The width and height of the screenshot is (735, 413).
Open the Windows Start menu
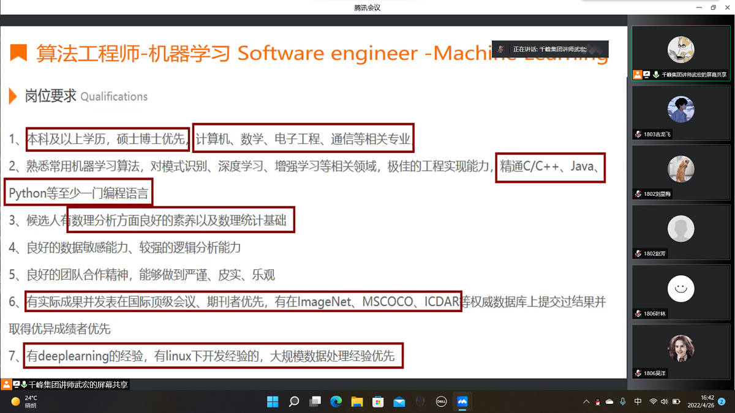tap(273, 402)
